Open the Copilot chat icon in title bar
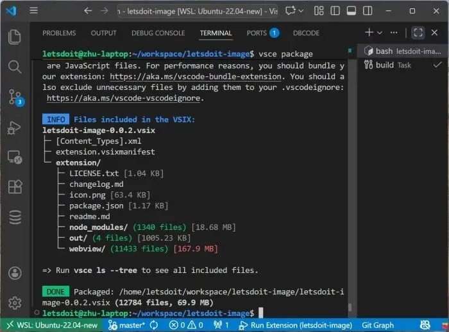Screen dimensions: 449x332 (291, 11)
